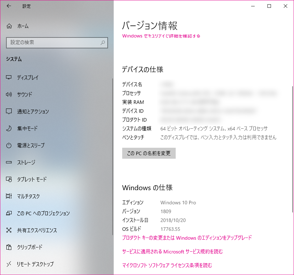This screenshot has width=294, height=275.
Task: Select この PC へのプロジェクション
Action: pos(43,213)
